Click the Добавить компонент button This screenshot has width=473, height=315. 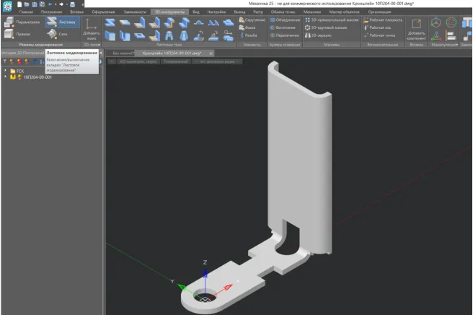[416, 29]
